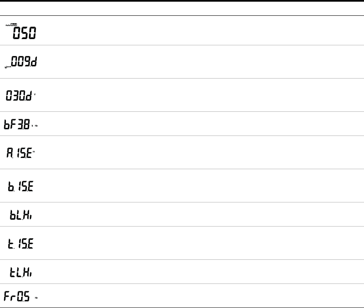Click the tL.Hi display icon
The height and width of the screenshot is (308, 364).
pyautogui.click(x=21, y=272)
